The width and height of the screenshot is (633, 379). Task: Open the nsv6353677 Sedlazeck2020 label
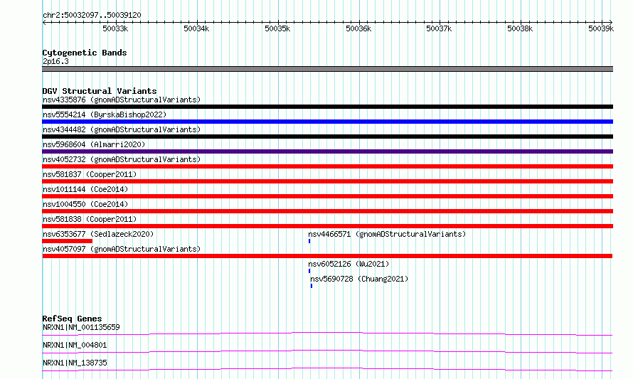[98, 234]
